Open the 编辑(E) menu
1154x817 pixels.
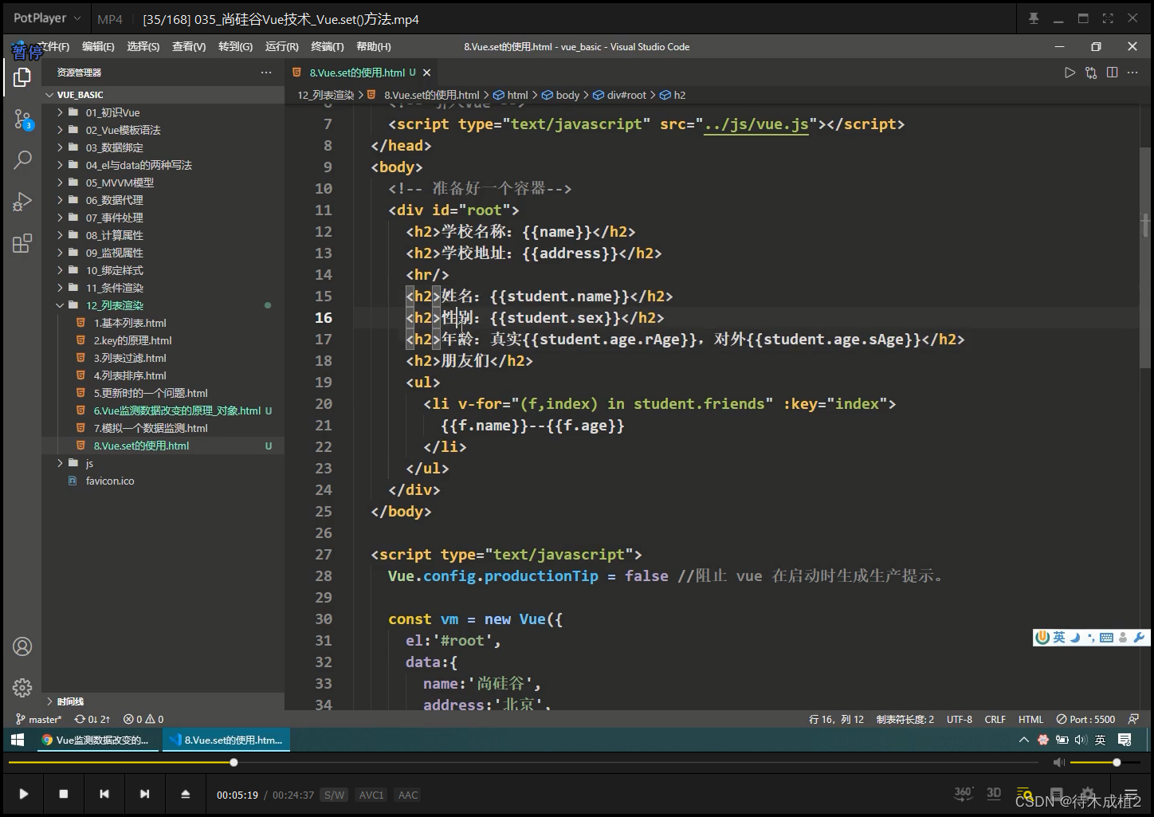click(98, 47)
